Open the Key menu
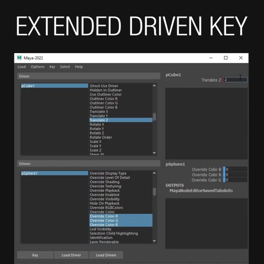The width and height of the screenshot is (264, 264). tap(52, 67)
